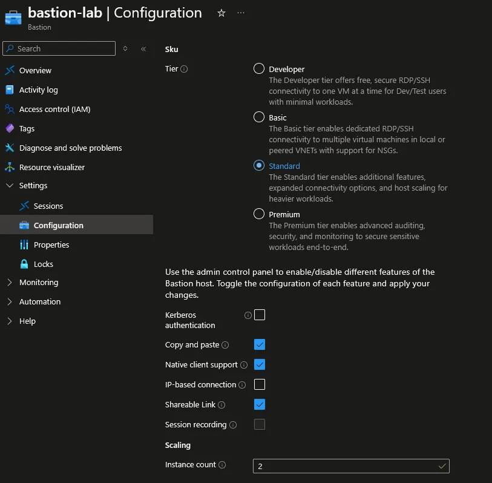492x483 pixels.
Task: Select the Standard tier radio button
Action: coord(259,165)
